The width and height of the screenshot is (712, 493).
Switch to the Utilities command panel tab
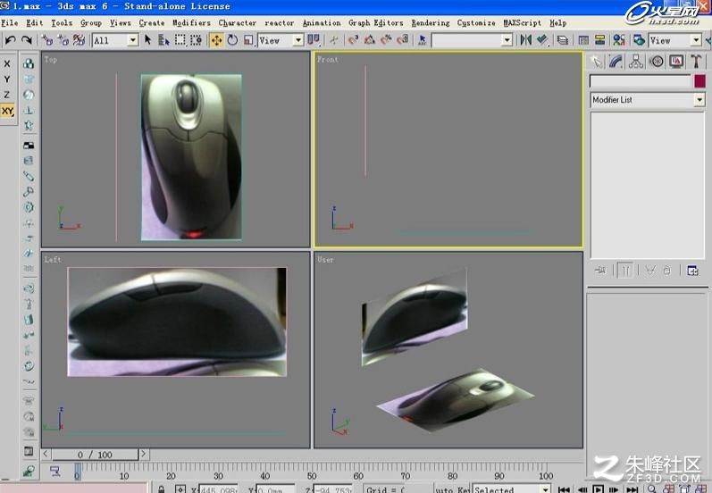(x=696, y=62)
